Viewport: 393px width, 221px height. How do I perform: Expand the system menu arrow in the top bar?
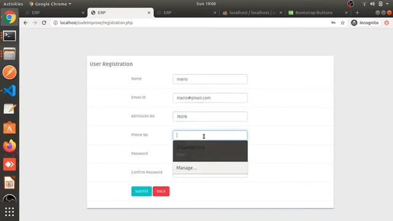pyautogui.click(x=387, y=4)
